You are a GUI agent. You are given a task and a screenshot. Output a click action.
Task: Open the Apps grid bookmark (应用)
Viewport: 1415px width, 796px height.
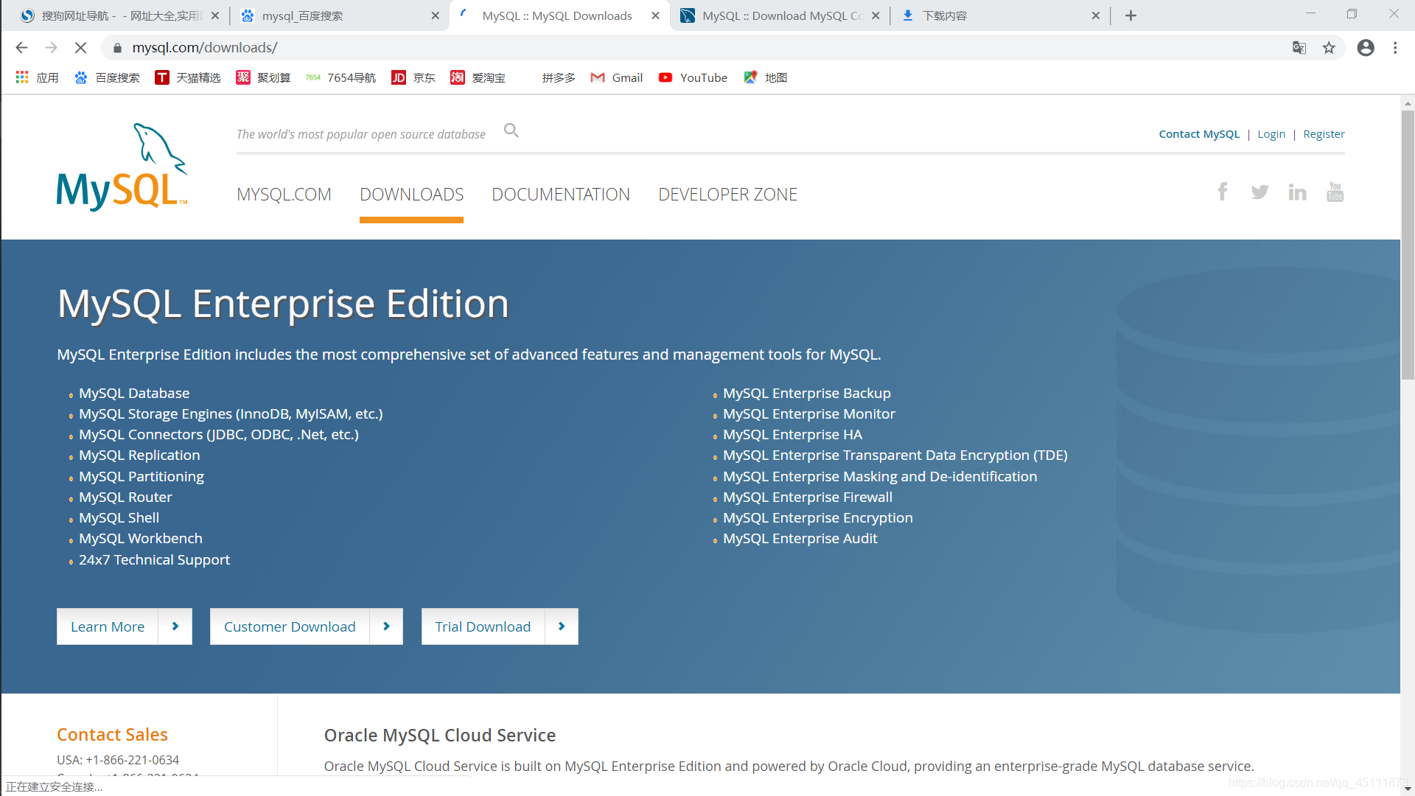(x=37, y=77)
